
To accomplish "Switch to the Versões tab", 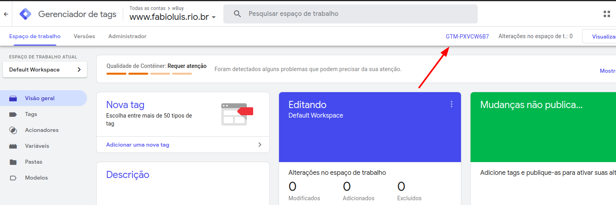I will pyautogui.click(x=84, y=36).
